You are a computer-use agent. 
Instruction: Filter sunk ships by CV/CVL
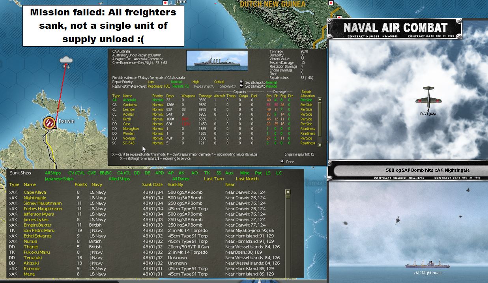tap(77, 173)
